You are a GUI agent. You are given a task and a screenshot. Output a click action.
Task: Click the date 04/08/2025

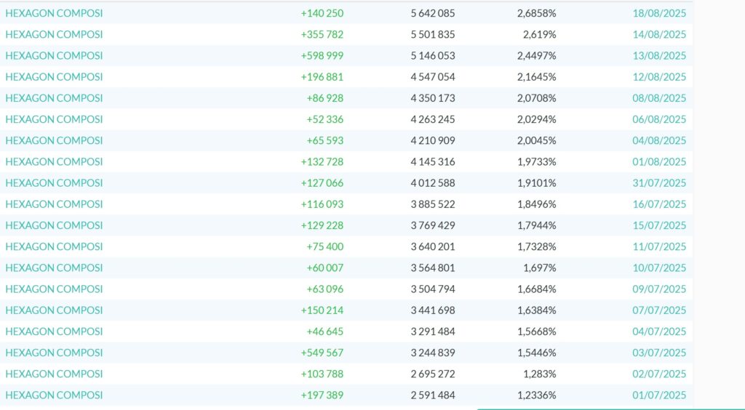659,140
